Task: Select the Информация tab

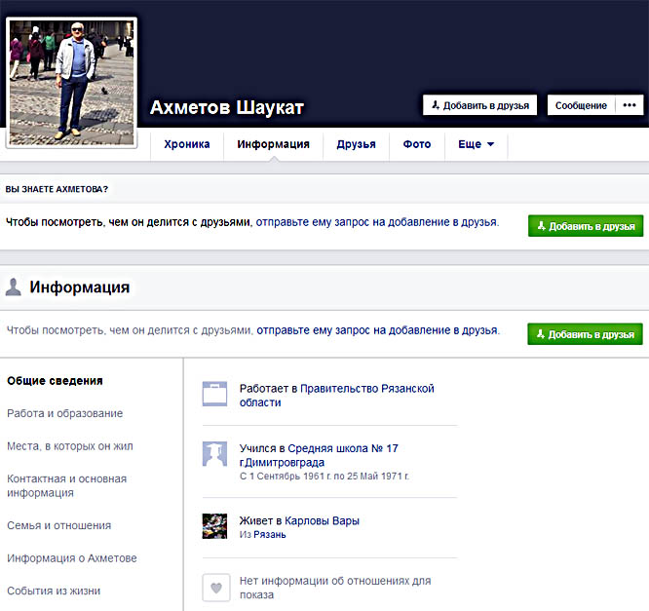Action: (273, 144)
